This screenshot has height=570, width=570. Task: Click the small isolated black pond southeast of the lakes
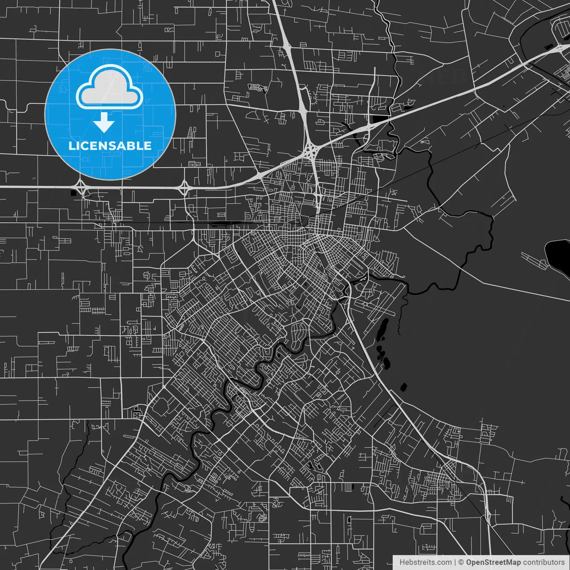tap(404, 387)
